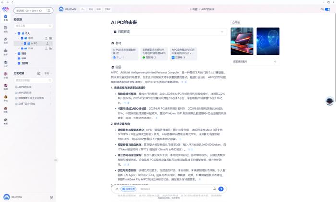Image resolution: width=336 pixels, height=202 pixels.
Task: Uncheck the 互联网 knowledge source checkbox
Action: tap(19, 63)
